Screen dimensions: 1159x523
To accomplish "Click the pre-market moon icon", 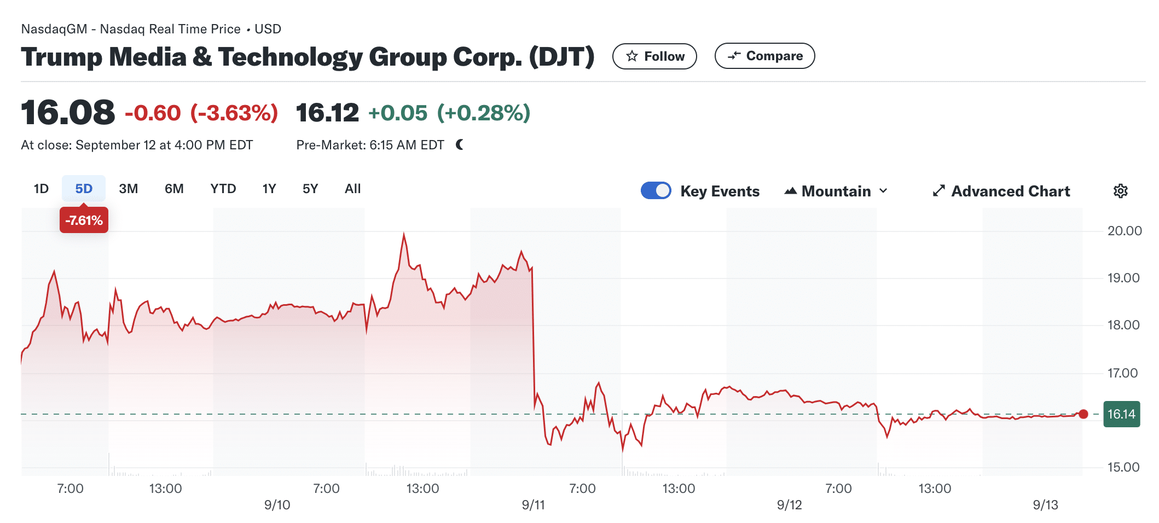I will coord(460,145).
